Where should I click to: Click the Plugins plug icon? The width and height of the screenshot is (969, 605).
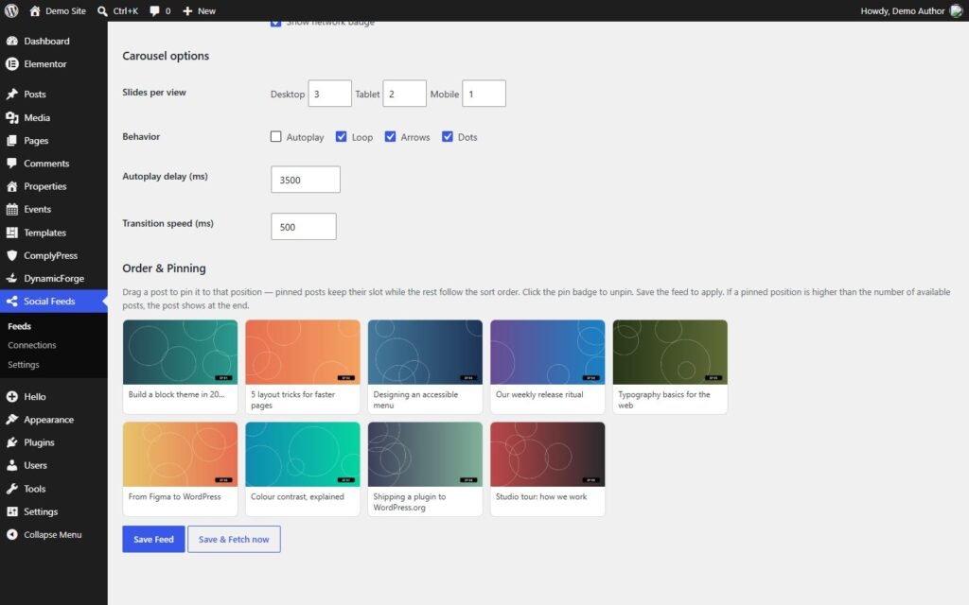click(x=11, y=442)
